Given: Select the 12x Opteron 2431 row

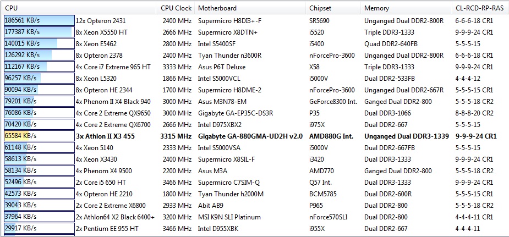Looking at the screenshot, I should point(100,20).
